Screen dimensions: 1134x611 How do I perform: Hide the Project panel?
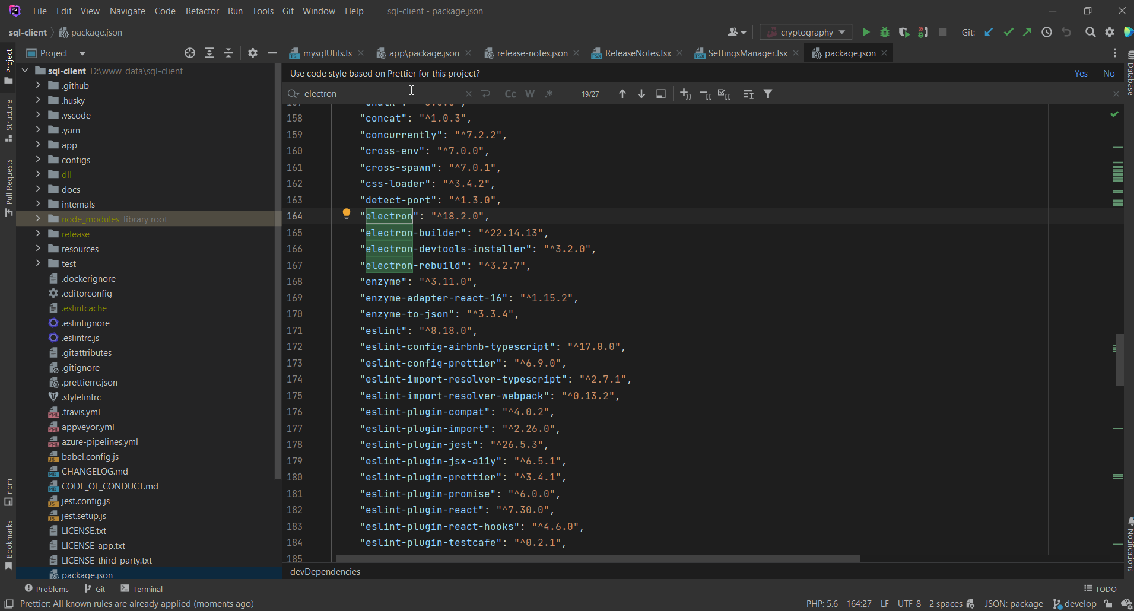pos(272,53)
